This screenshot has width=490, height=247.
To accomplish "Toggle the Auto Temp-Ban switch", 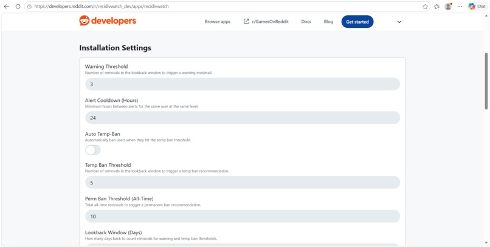I will click(x=93, y=150).
